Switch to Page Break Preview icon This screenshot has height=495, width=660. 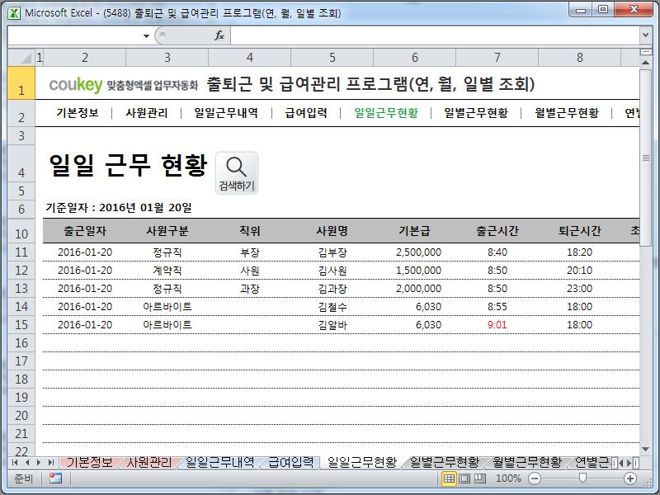(x=480, y=478)
